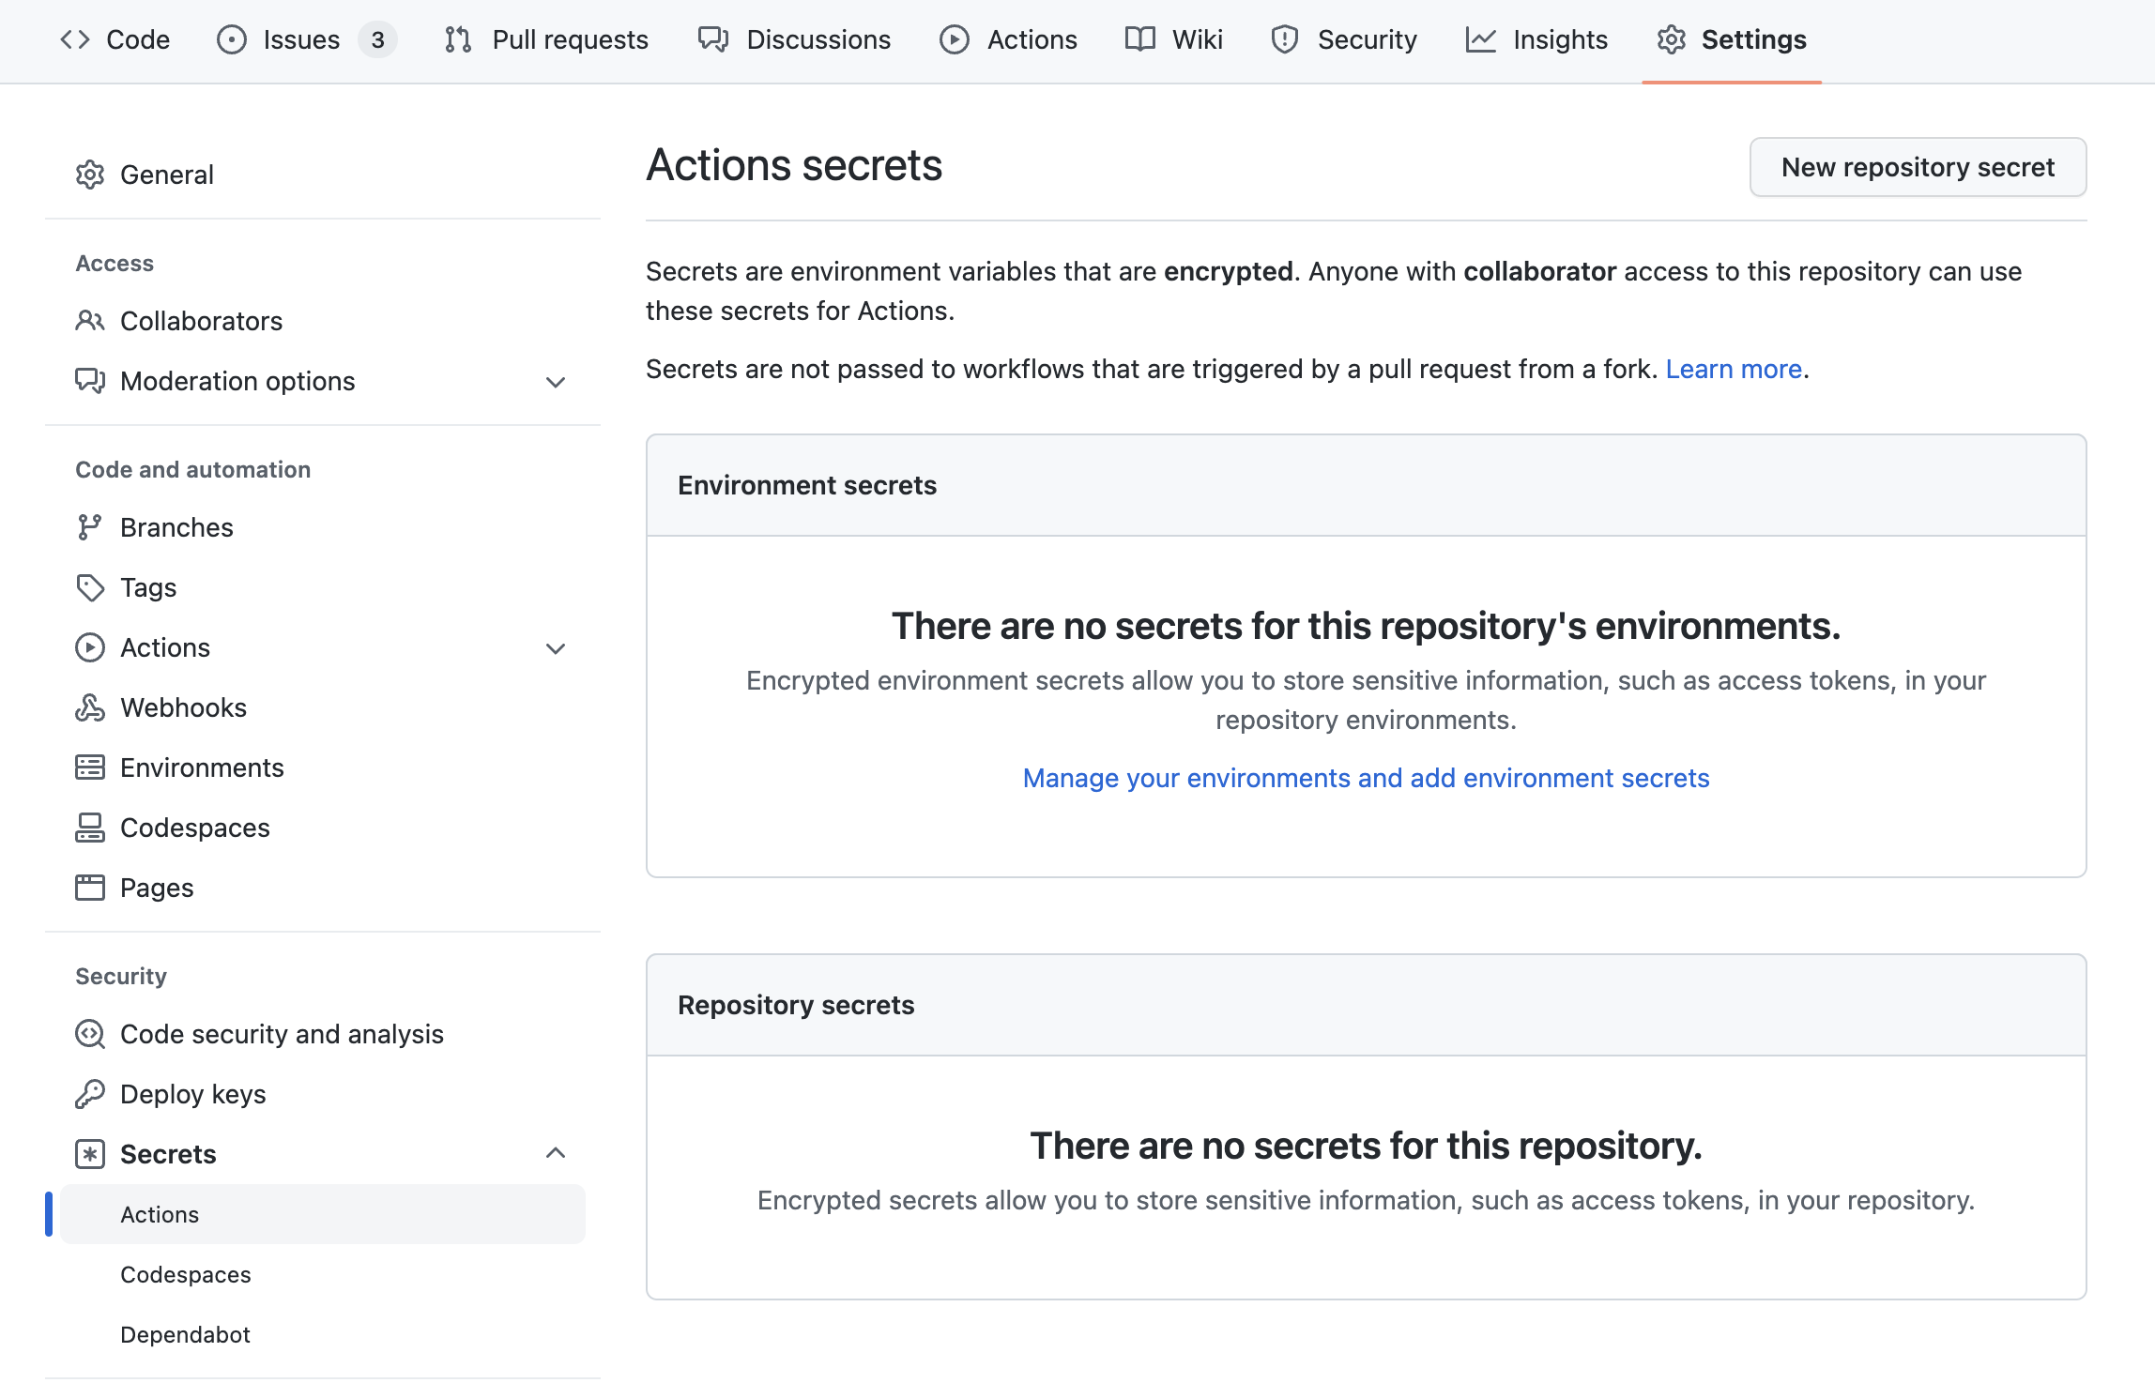The image size is (2155, 1398).
Task: Select Codespaces under Secrets submenu
Action: (x=184, y=1274)
